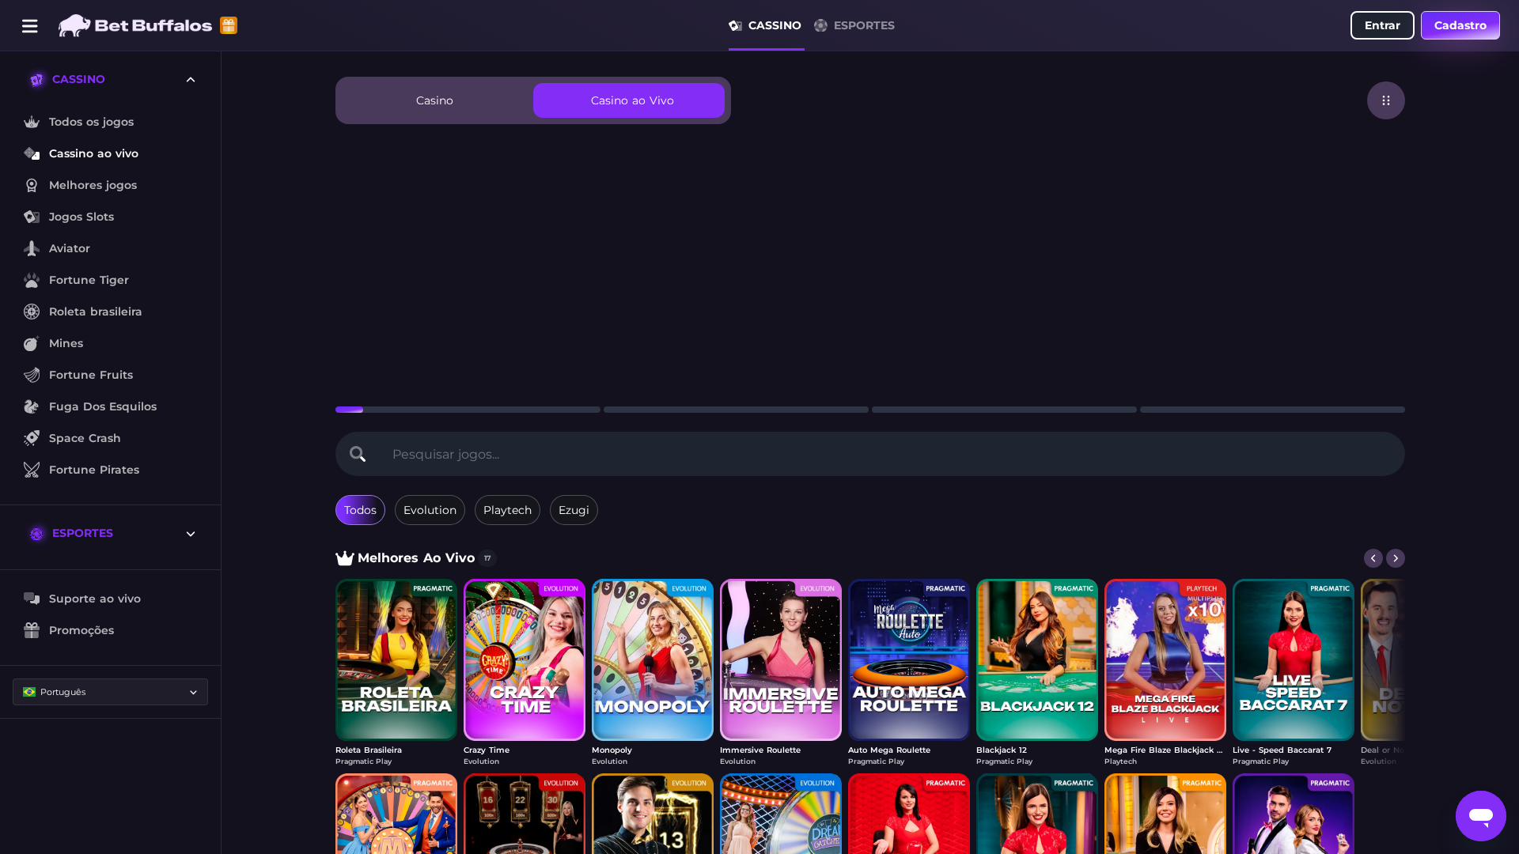
Task: Click the Entrar button
Action: pyautogui.click(x=1382, y=25)
